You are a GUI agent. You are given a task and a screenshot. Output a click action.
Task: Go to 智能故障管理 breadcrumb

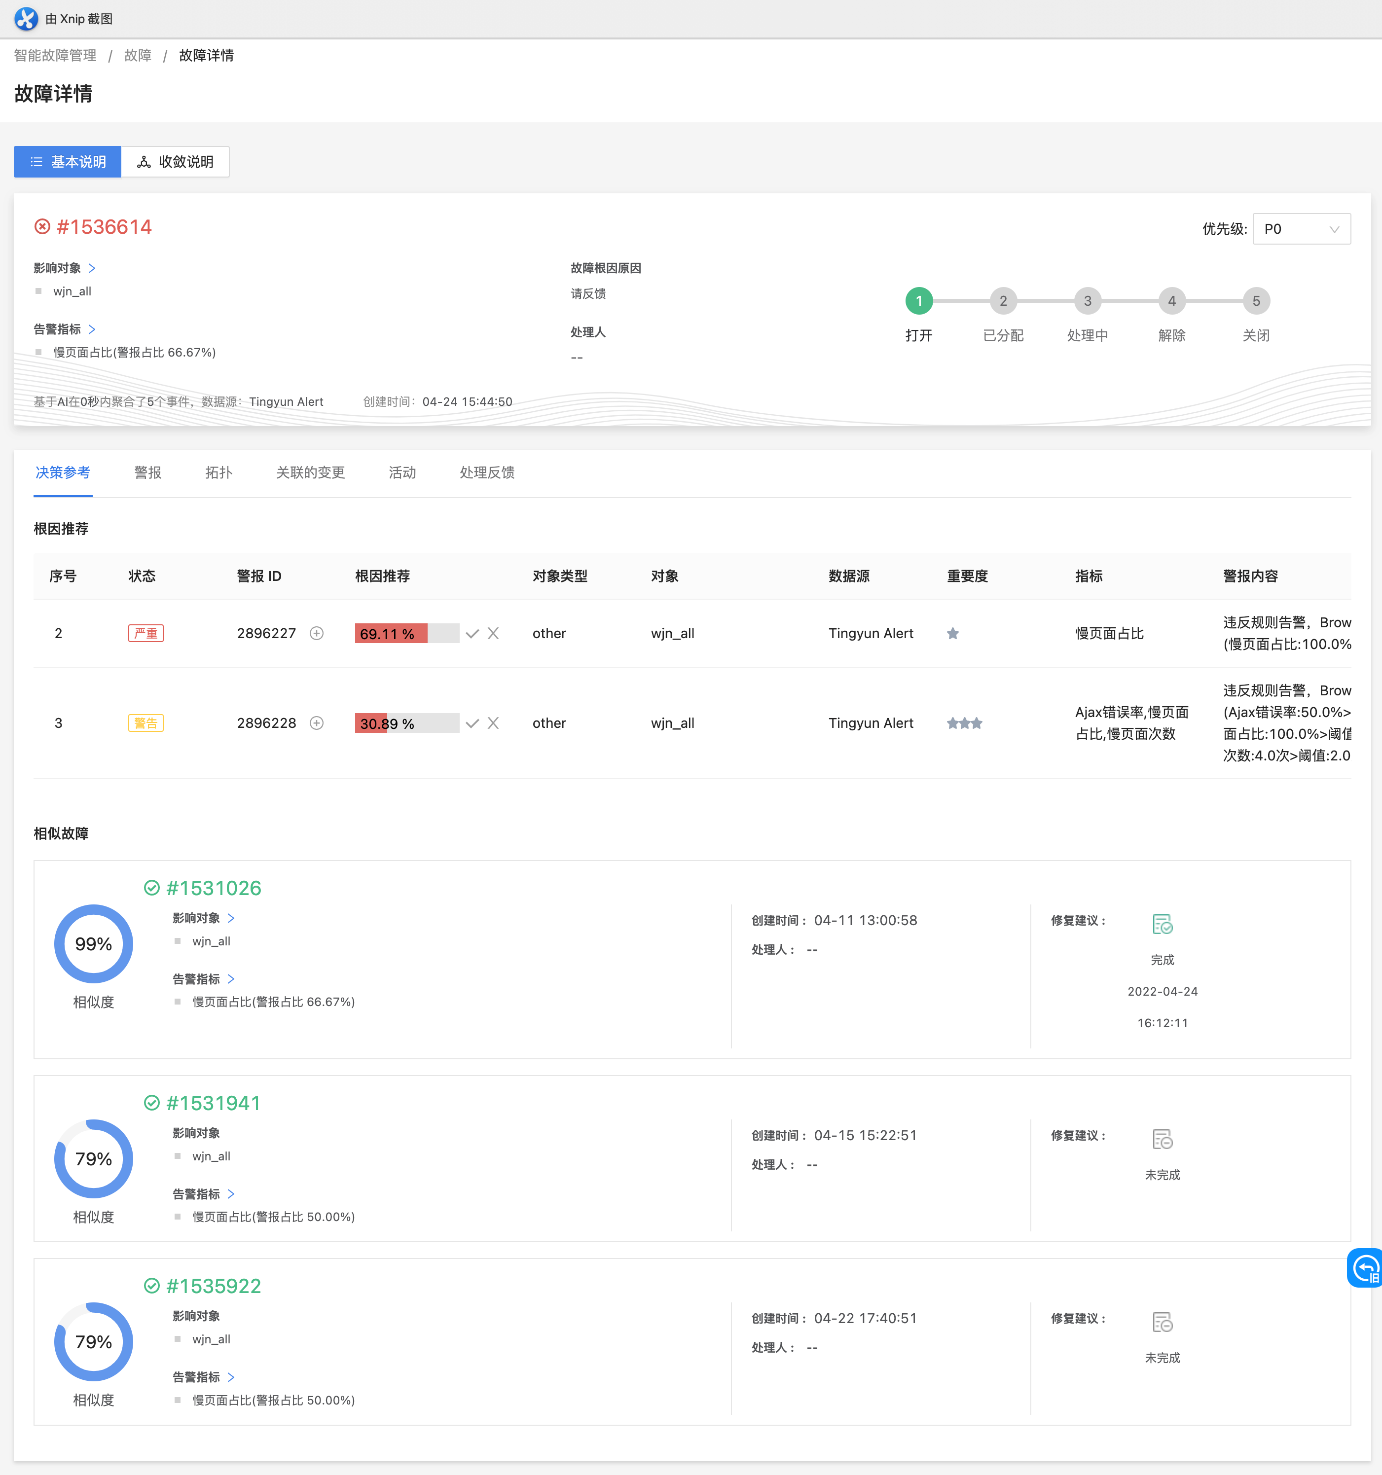pyautogui.click(x=55, y=55)
